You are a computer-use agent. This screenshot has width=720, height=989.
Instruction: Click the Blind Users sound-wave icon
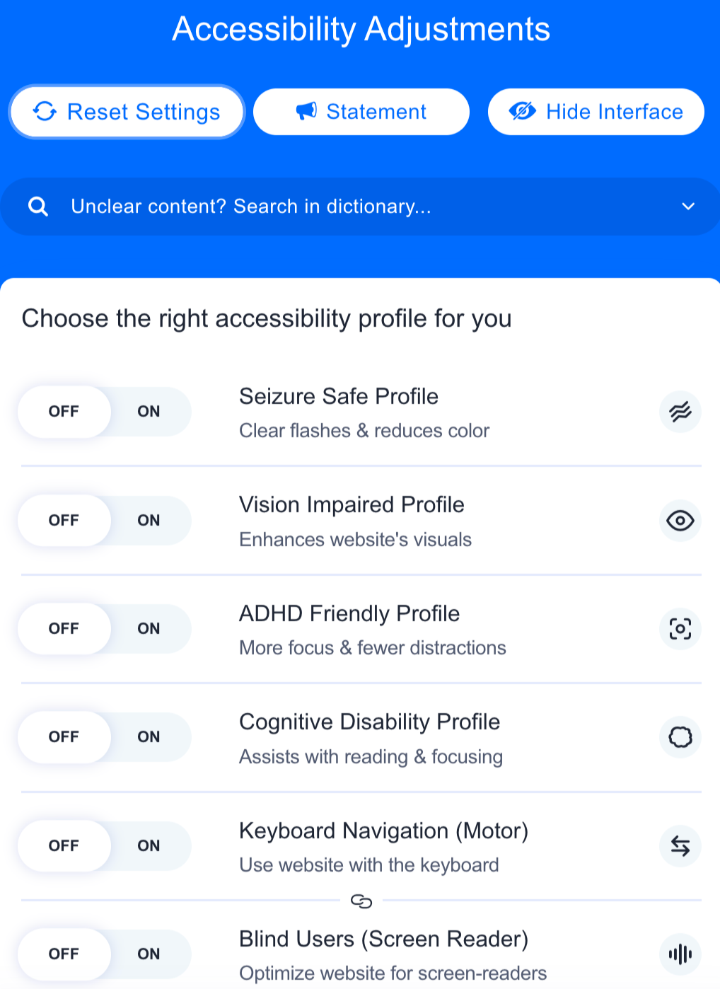point(680,954)
